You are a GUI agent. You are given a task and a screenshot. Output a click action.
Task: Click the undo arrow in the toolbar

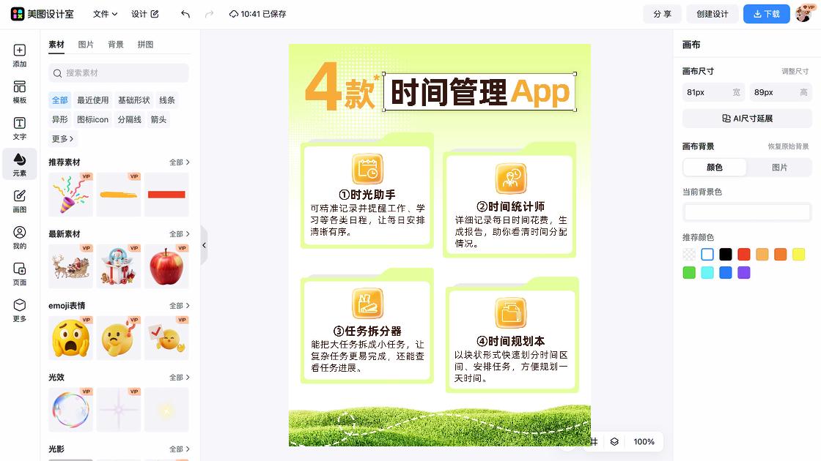click(184, 14)
